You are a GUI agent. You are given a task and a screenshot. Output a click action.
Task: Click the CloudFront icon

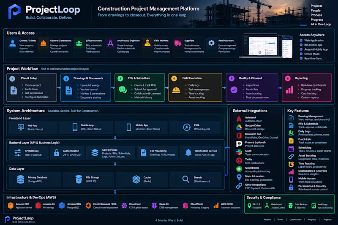(x=124, y=206)
